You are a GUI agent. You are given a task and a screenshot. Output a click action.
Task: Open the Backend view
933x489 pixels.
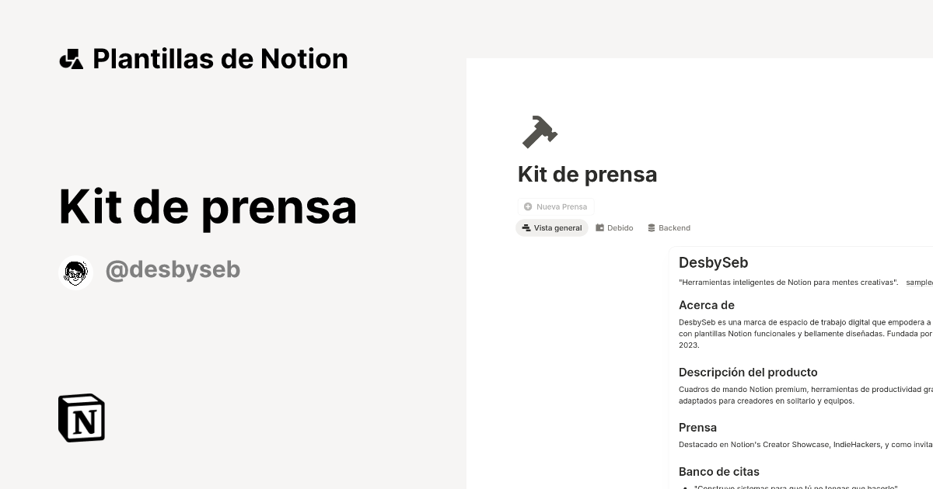coord(669,227)
